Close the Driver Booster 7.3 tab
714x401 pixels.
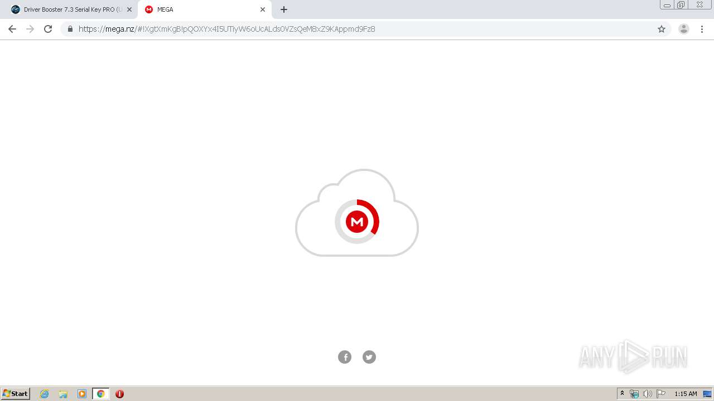(x=129, y=9)
